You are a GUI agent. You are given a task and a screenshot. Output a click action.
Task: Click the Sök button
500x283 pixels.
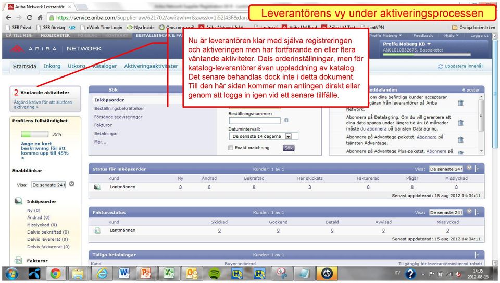pyautogui.click(x=289, y=148)
